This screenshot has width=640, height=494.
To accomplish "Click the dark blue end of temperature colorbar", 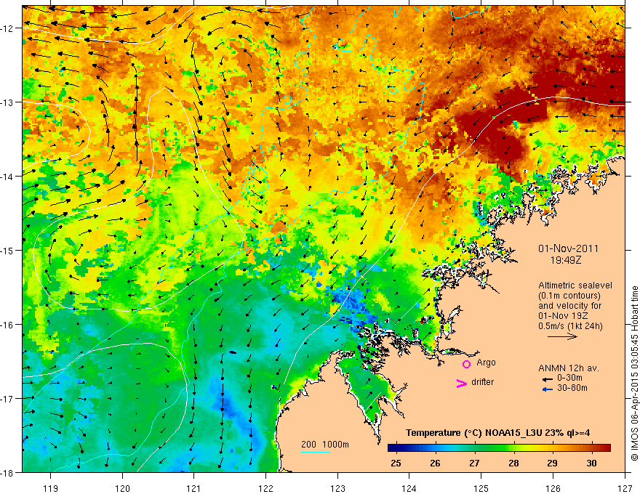I will tap(393, 448).
